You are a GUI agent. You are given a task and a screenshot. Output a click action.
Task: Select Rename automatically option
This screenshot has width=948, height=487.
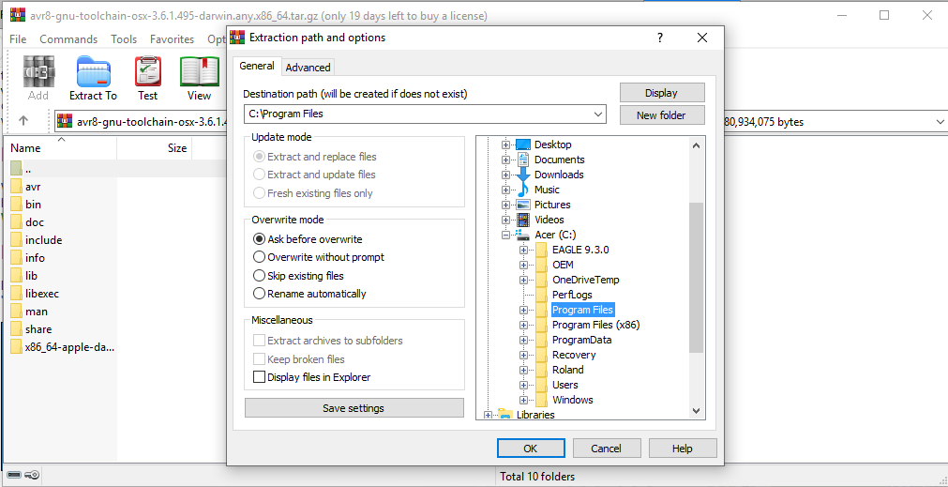(x=310, y=294)
